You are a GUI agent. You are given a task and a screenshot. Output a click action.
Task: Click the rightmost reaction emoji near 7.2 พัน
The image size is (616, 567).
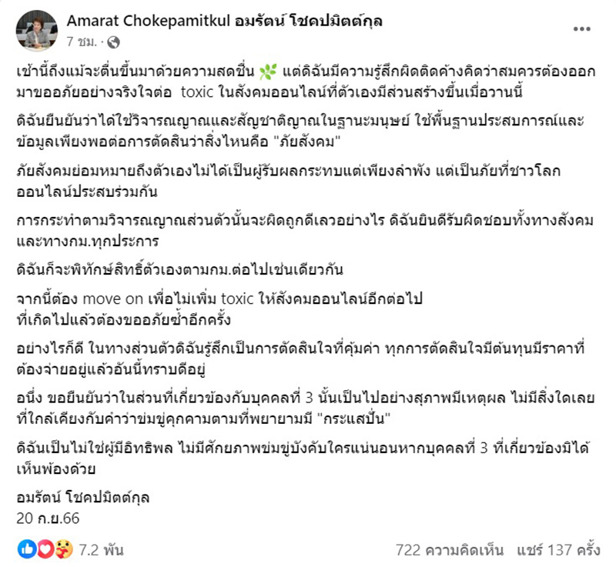pyautogui.click(x=62, y=549)
